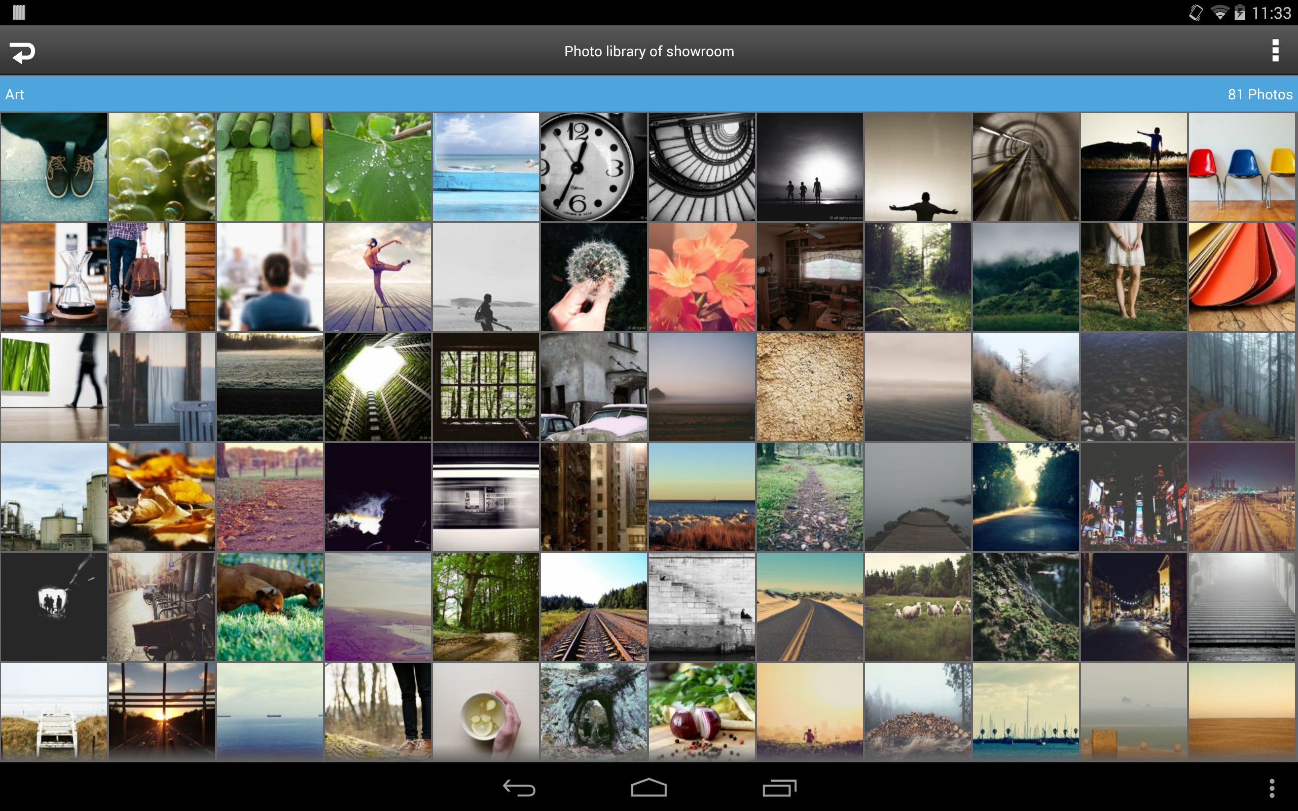Open the desert road with yellow lines photo
The image size is (1298, 811).
(809, 607)
